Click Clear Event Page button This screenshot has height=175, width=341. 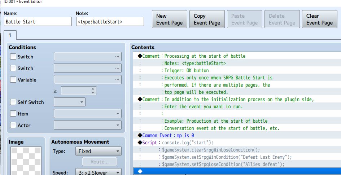tap(320, 19)
